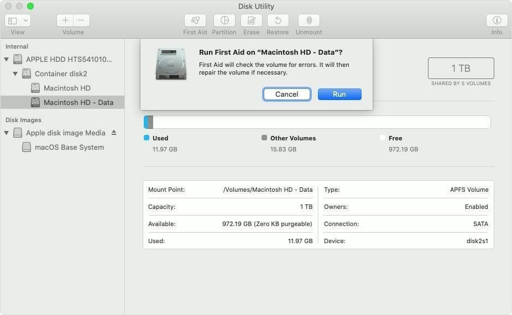Select Macintosh HD - Data volume
This screenshot has height=315, width=512.
(x=78, y=102)
